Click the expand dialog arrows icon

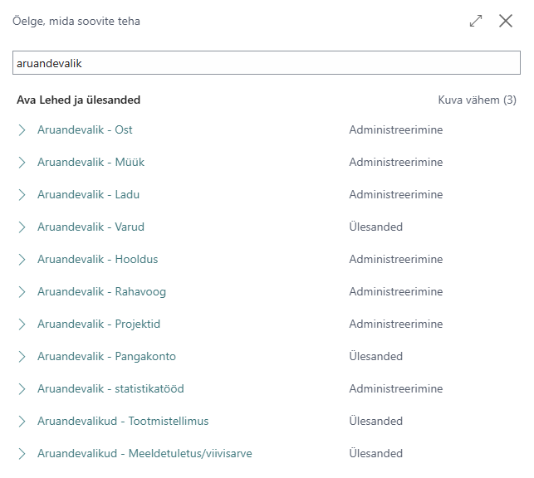(475, 21)
